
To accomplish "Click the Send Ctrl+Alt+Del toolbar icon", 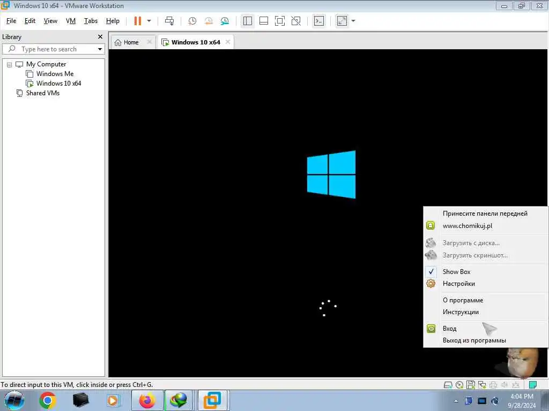I will (x=169, y=21).
